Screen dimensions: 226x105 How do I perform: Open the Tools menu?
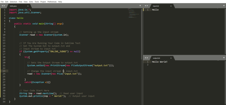(x=37, y=2)
